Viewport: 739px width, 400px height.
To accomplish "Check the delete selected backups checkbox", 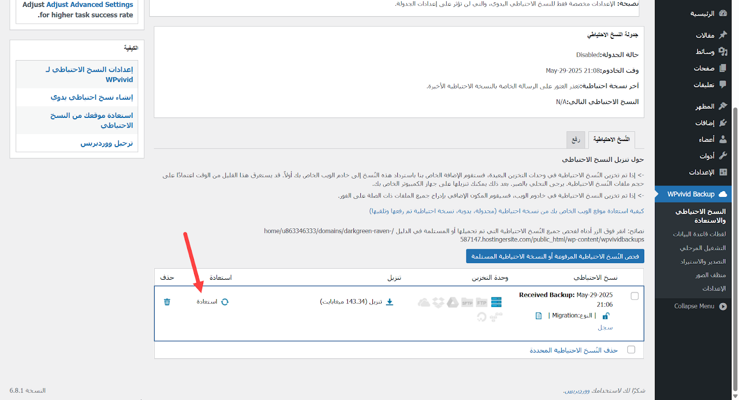I will point(631,350).
